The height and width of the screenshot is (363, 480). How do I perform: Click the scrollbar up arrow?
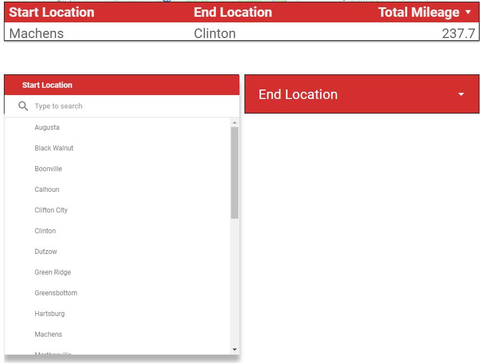[234, 122]
